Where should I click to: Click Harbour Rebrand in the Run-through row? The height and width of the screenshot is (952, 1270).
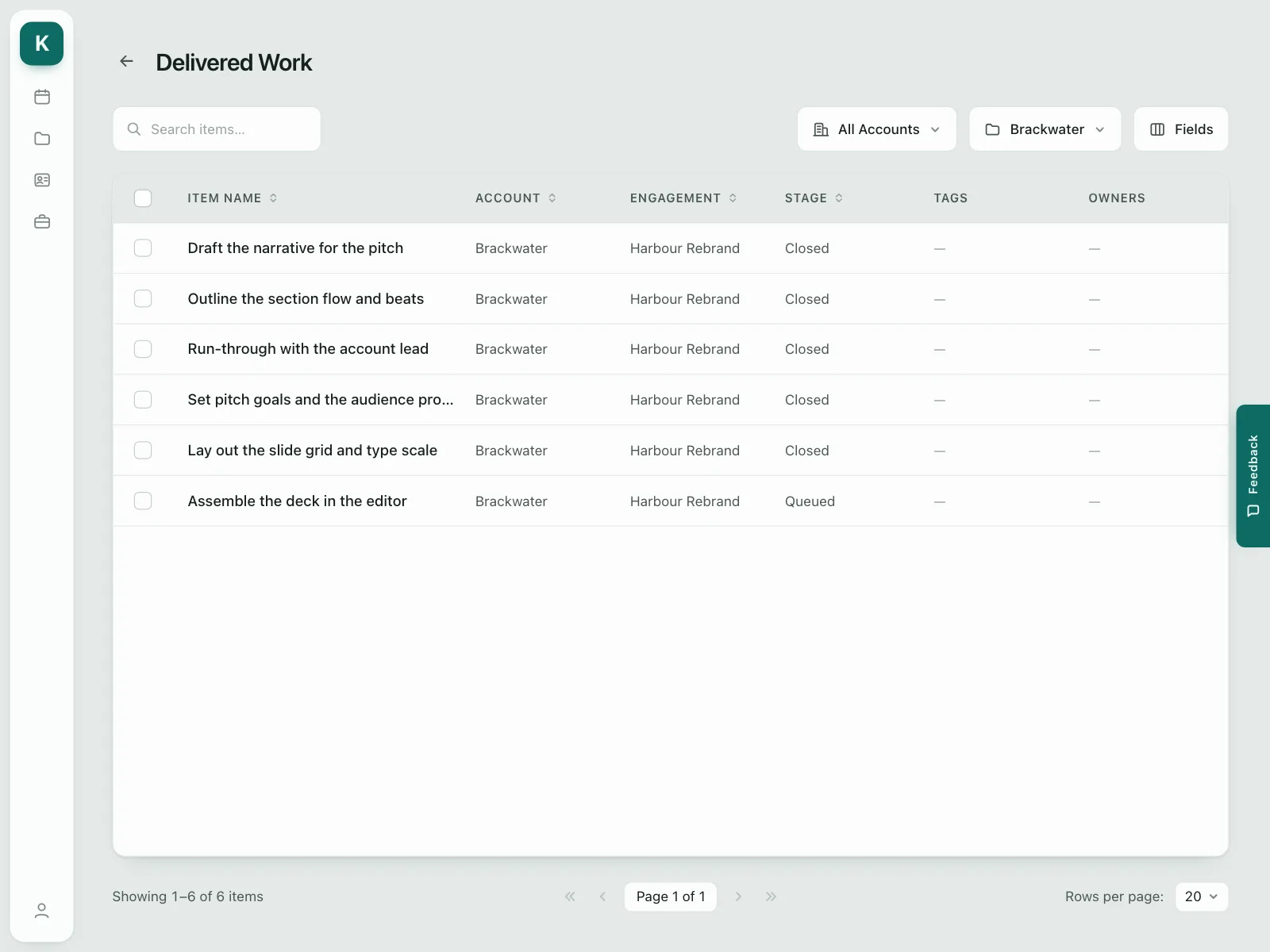(685, 349)
